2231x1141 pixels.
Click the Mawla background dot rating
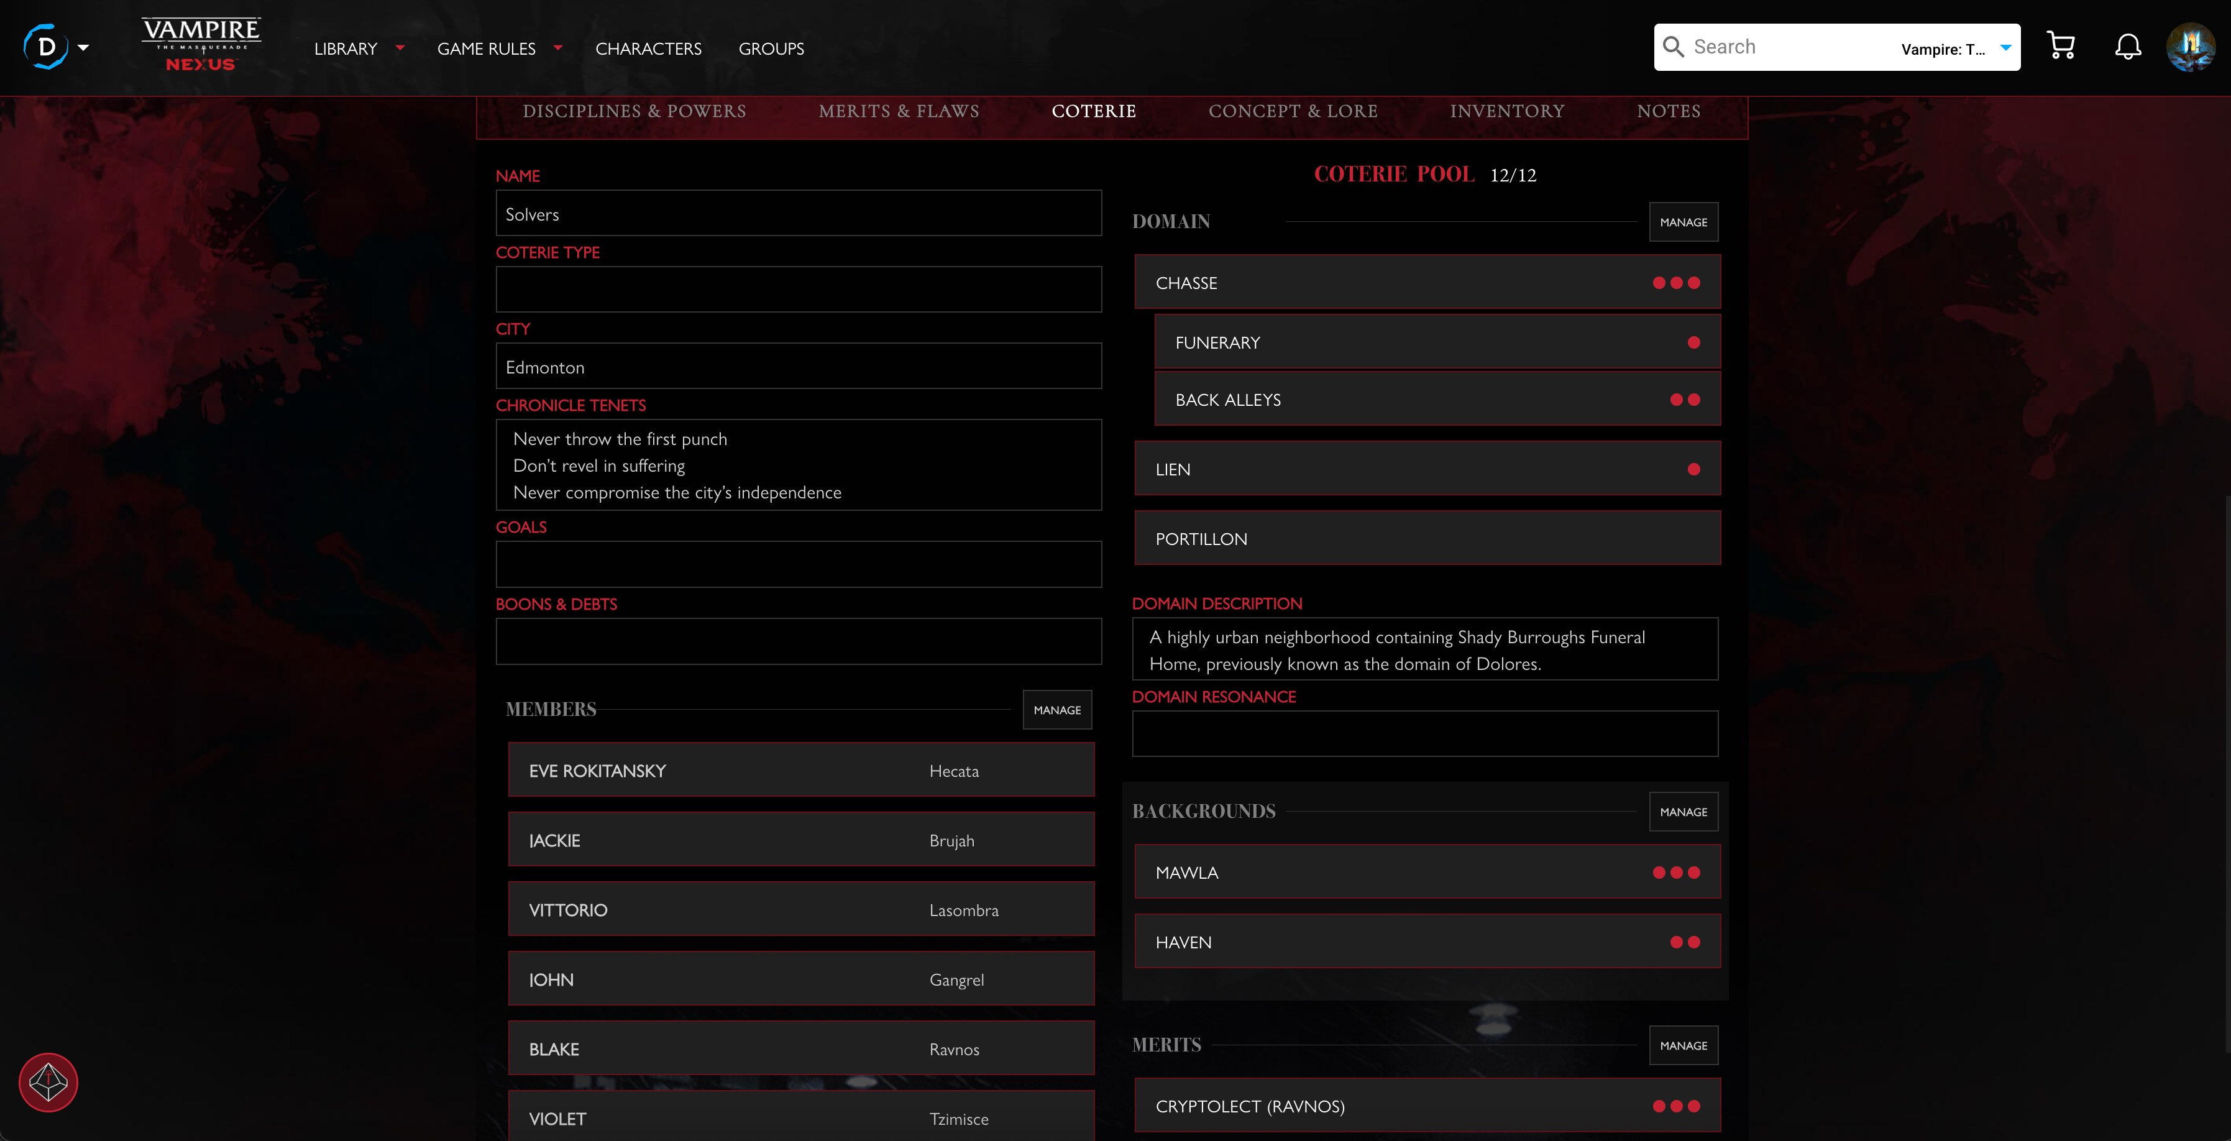coord(1676,873)
